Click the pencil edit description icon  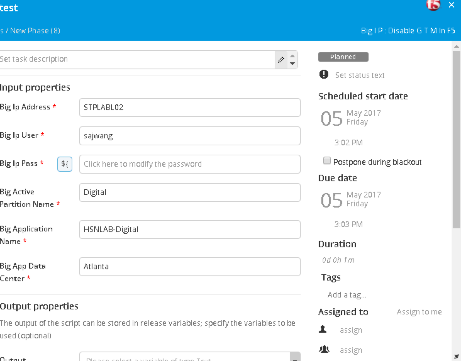click(281, 59)
